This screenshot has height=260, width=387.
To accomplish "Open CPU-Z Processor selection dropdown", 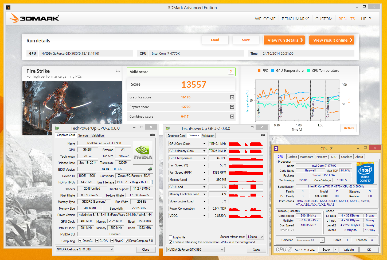I will pos(310,240).
